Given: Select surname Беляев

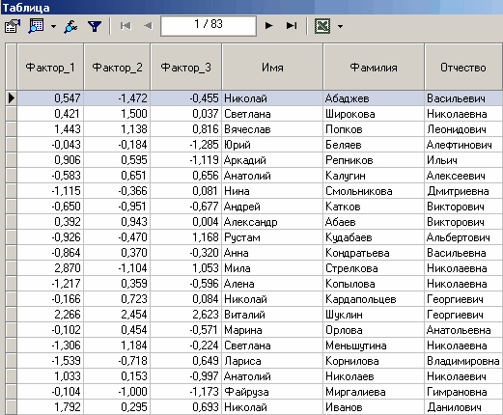Looking at the screenshot, I should (x=343, y=145).
